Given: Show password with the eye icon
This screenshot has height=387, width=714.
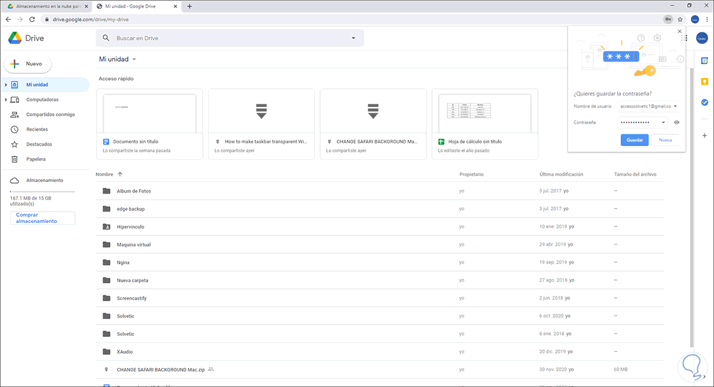Looking at the screenshot, I should point(677,122).
